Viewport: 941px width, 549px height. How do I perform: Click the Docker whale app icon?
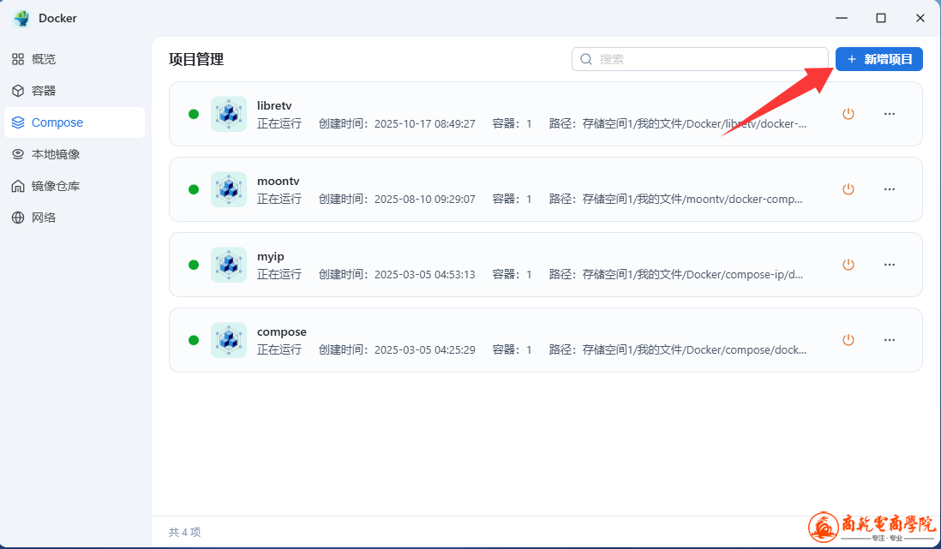(x=21, y=18)
